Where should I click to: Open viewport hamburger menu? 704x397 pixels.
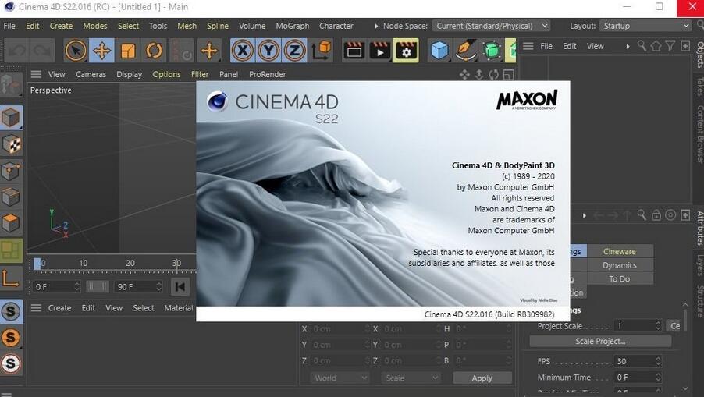pos(36,74)
